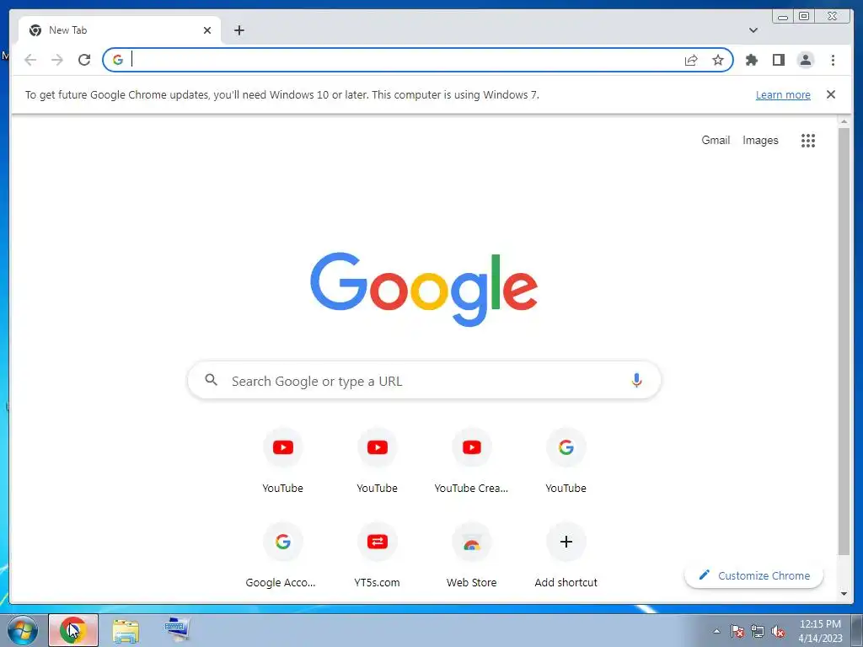863x647 pixels.
Task: Open the first YouTube shortcut
Action: point(283,461)
